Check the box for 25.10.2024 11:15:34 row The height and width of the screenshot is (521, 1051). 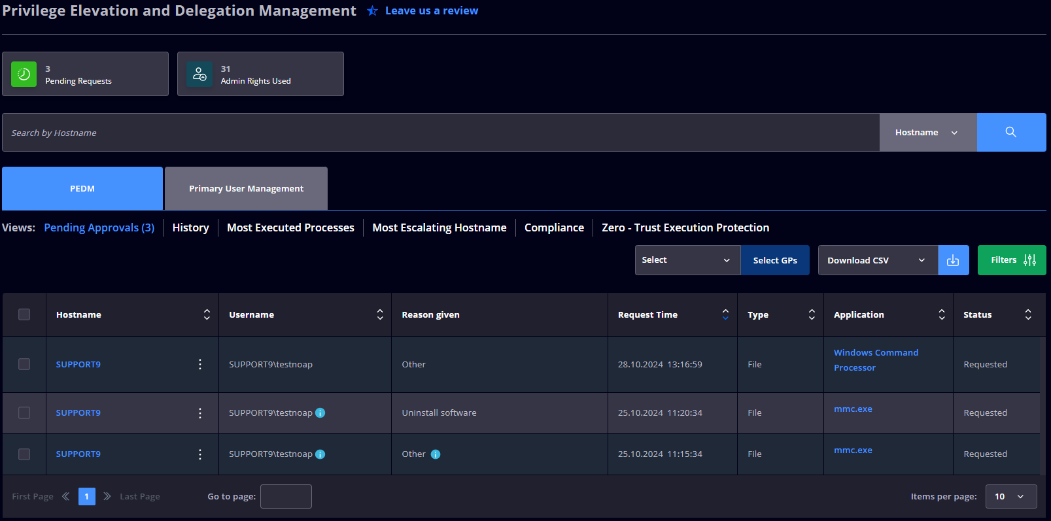(x=24, y=454)
